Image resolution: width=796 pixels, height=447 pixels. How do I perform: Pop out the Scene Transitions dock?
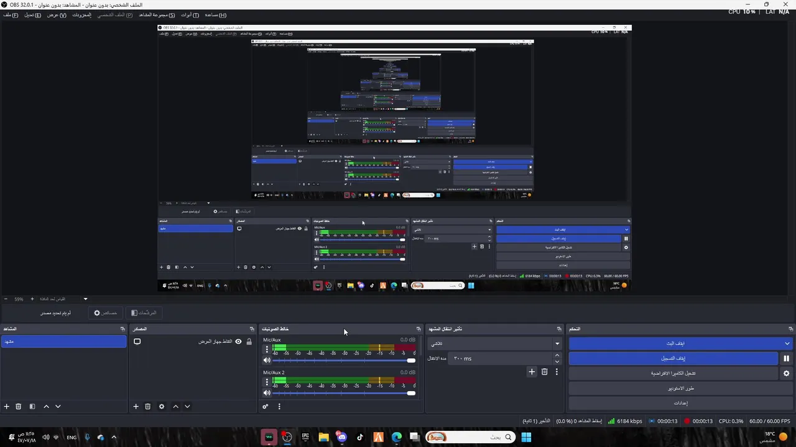(559, 329)
